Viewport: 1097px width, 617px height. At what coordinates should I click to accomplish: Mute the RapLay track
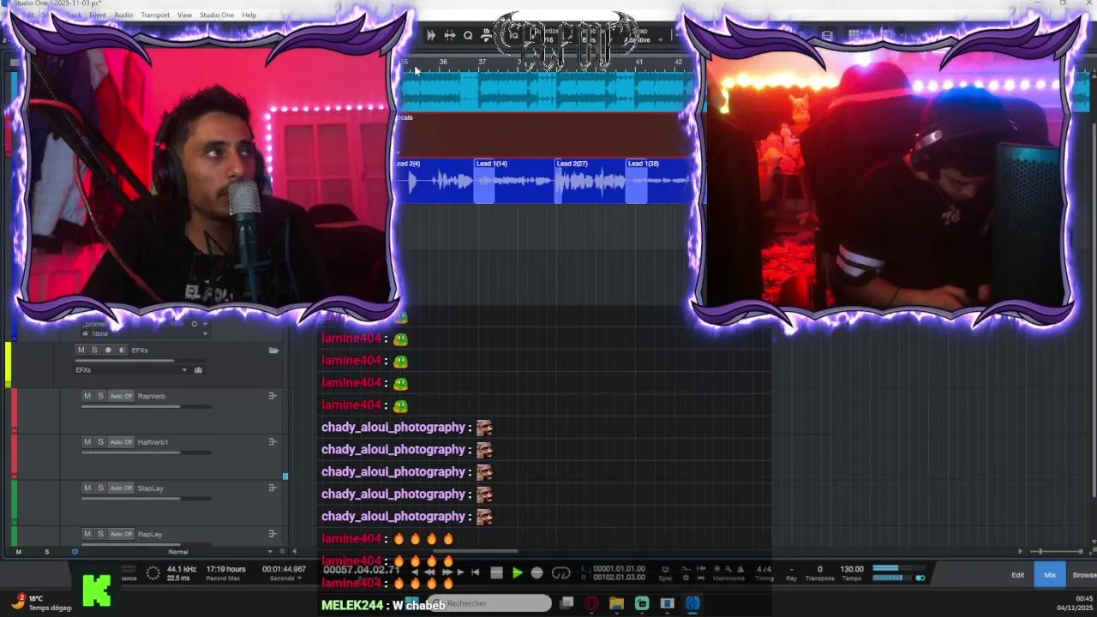pyautogui.click(x=87, y=534)
